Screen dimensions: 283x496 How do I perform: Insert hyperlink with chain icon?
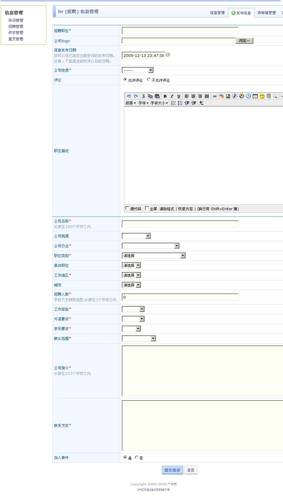click(x=215, y=96)
